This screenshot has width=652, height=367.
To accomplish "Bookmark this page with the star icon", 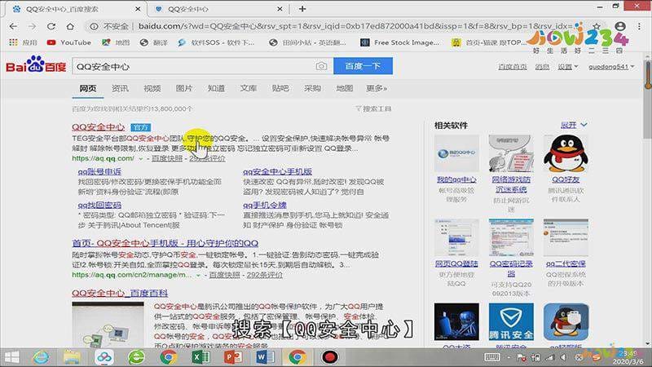I will pyautogui.click(x=597, y=26).
